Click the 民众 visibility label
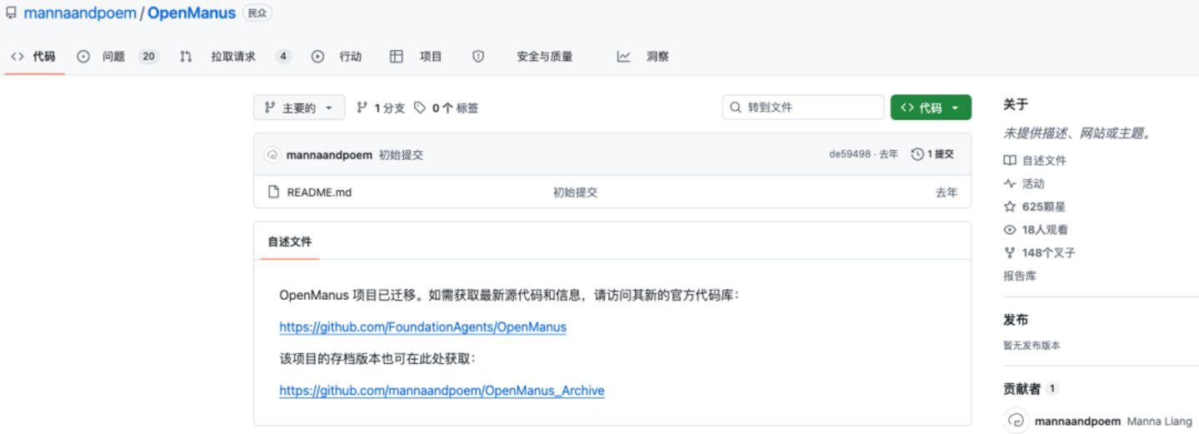Viewport: 1199px width, 434px height. coord(257,14)
